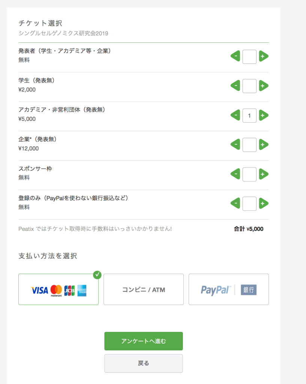This screenshot has width=306, height=384.
Task: Focus the 企業* ticket quantity box
Action: pyautogui.click(x=249, y=145)
